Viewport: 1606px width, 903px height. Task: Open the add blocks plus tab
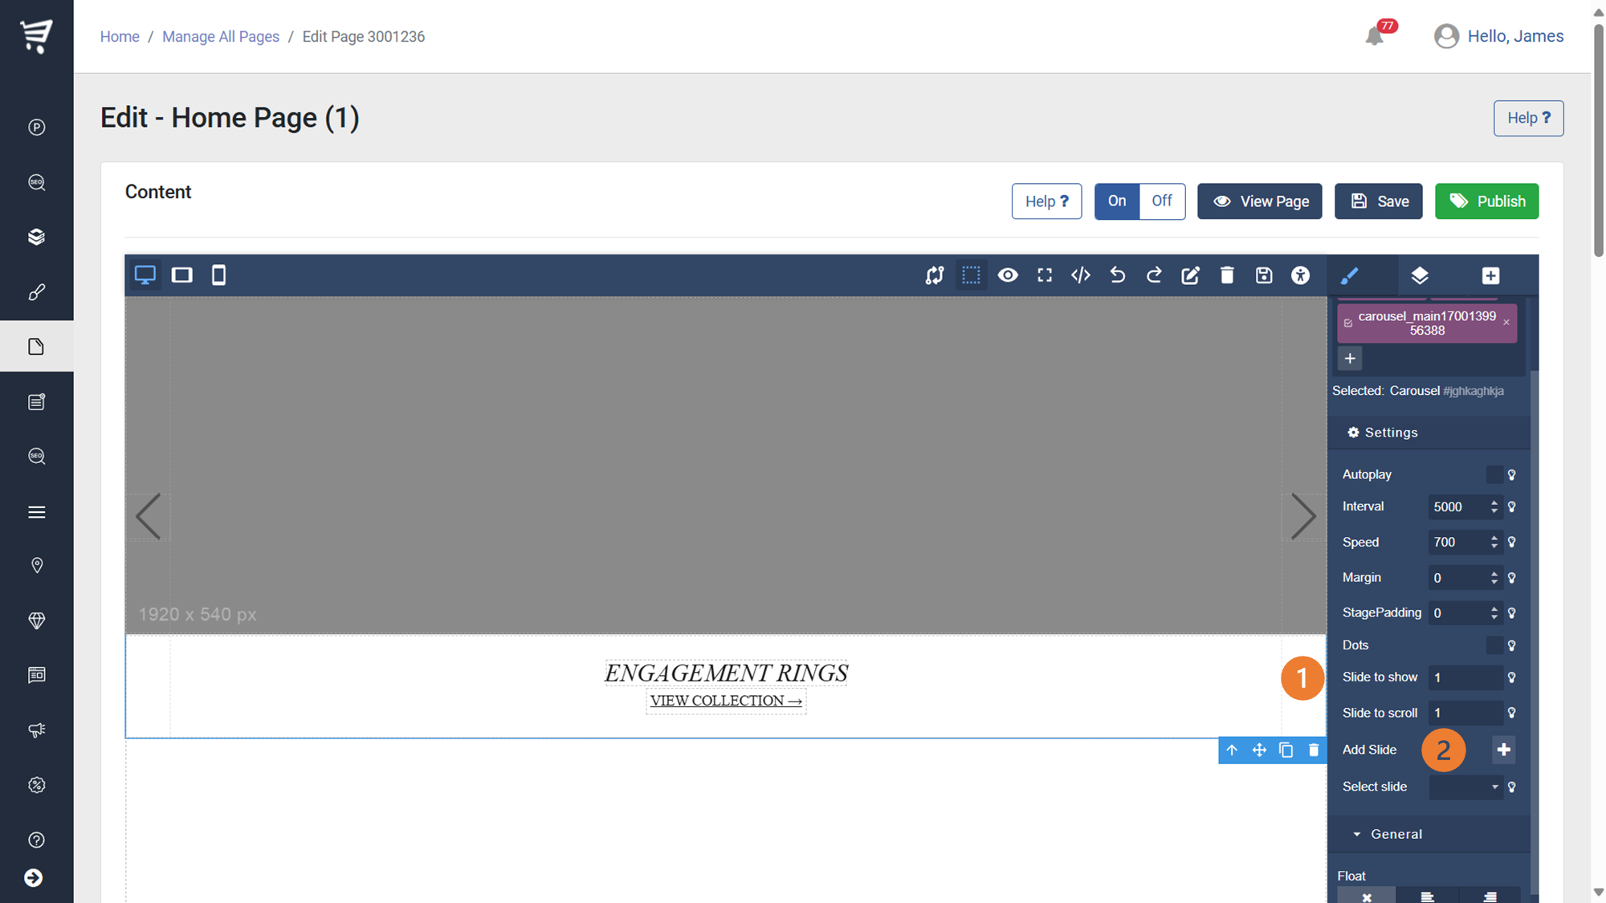click(x=1490, y=275)
